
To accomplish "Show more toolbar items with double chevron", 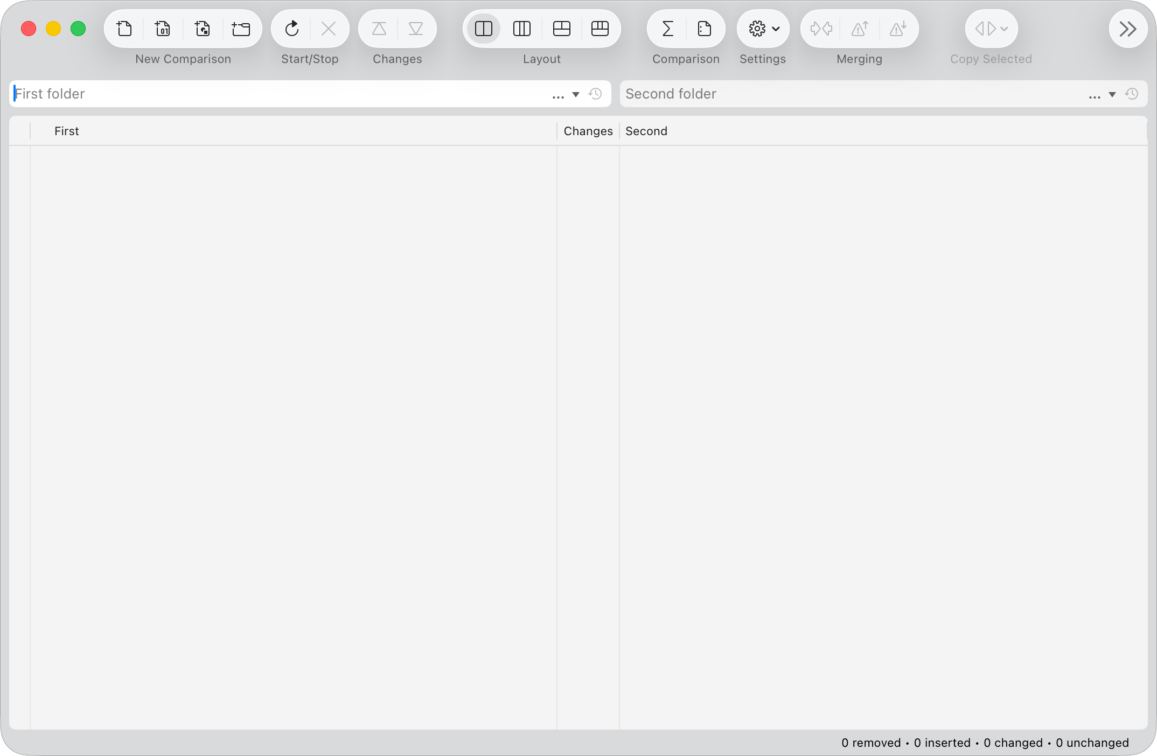I will [1128, 29].
